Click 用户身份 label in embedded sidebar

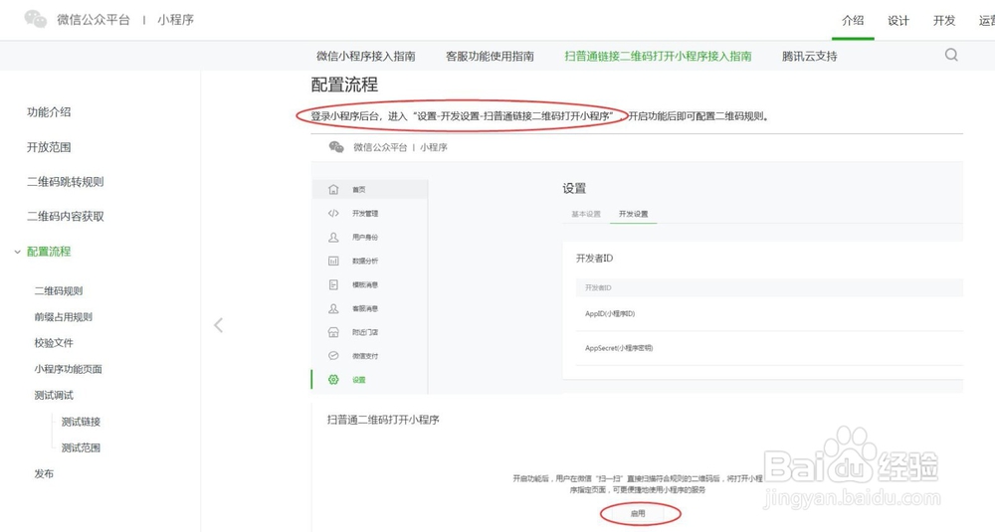tap(365, 237)
